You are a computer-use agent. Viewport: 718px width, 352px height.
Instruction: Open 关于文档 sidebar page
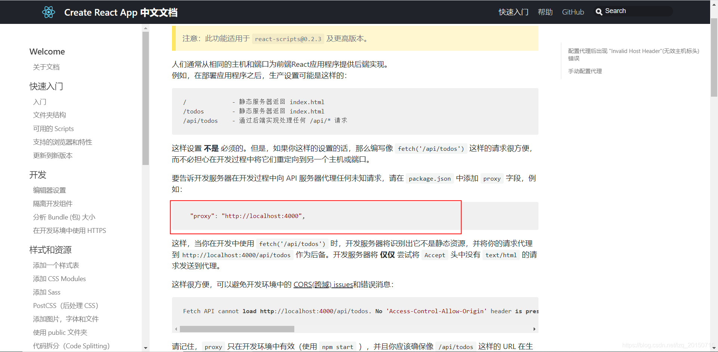tap(46, 67)
